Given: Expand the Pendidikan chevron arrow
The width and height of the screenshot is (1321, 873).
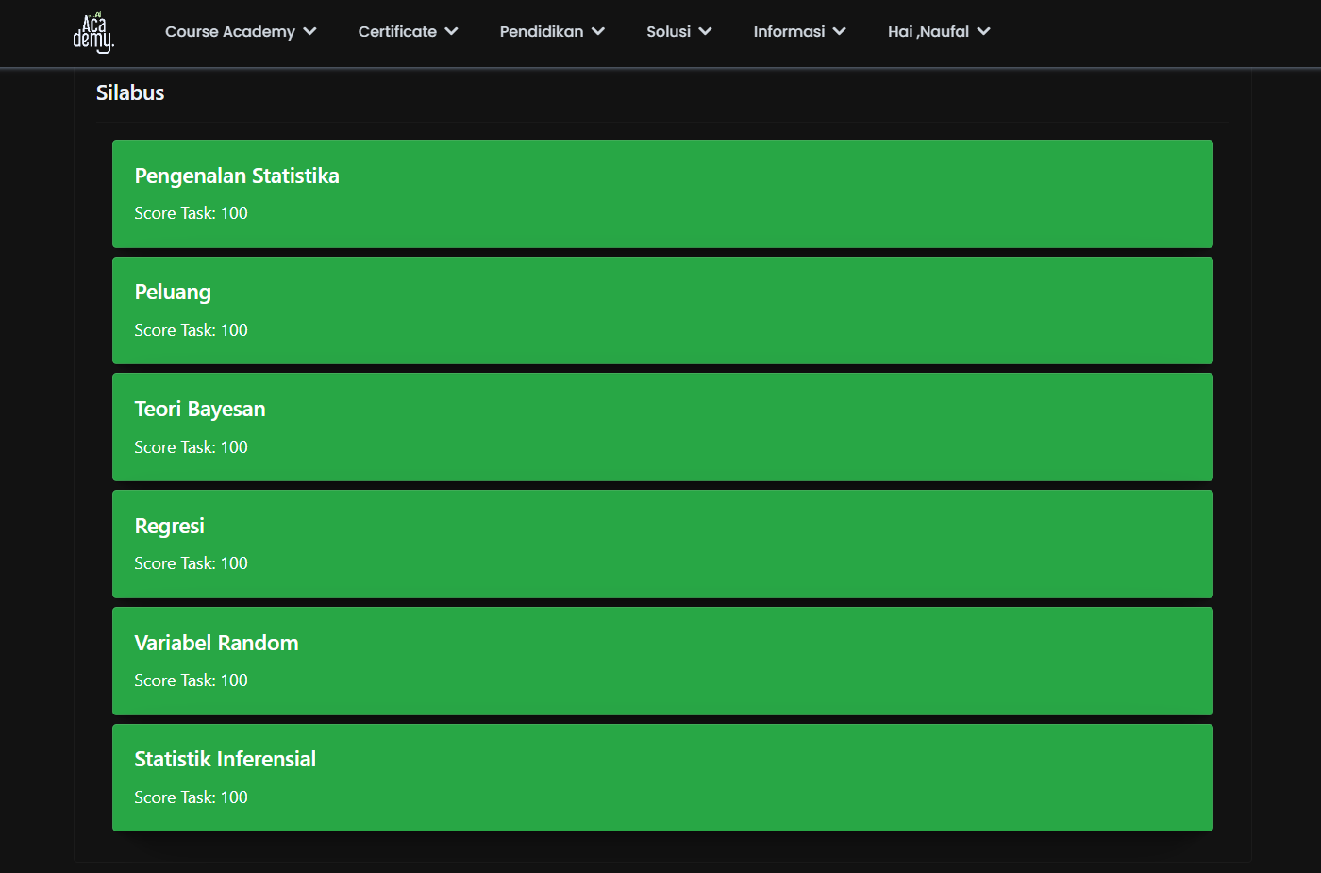Looking at the screenshot, I should pyautogui.click(x=597, y=31).
